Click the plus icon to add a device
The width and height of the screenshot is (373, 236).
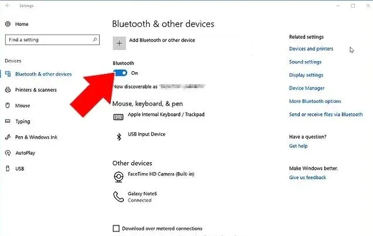pos(119,42)
